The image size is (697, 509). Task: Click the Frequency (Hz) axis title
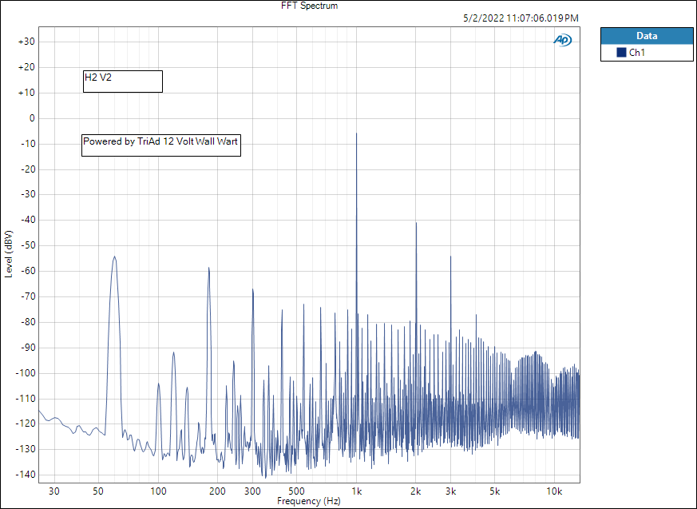(x=309, y=501)
